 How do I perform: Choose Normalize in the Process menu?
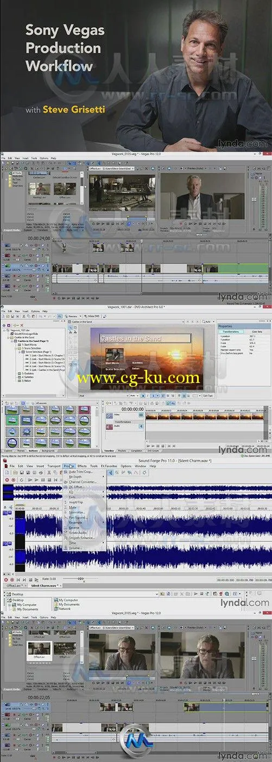click(x=77, y=513)
